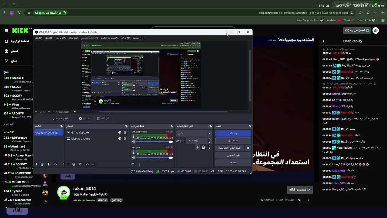Undock the sources panel float icon
Viewport: 387px width, 218px height.
(126, 126)
